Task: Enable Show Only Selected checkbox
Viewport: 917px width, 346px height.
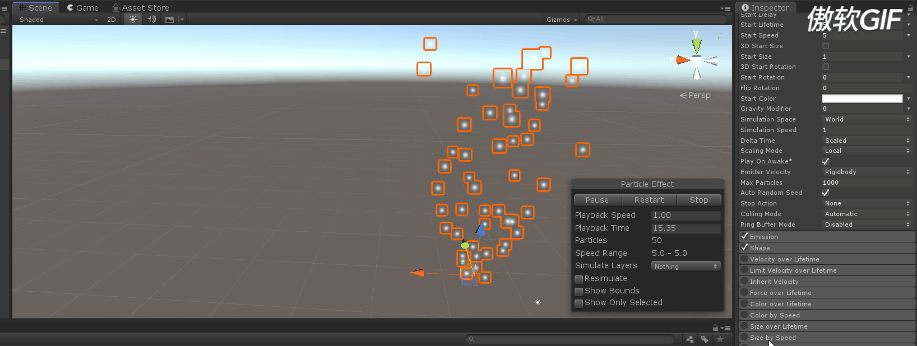Action: (579, 303)
